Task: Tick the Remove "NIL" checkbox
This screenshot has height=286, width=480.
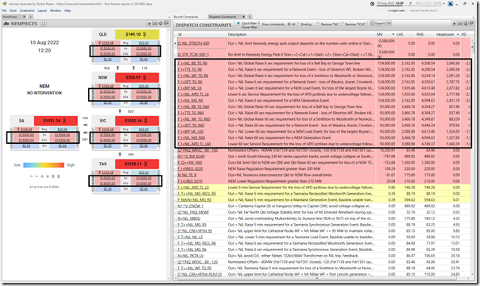Action: 318,24
